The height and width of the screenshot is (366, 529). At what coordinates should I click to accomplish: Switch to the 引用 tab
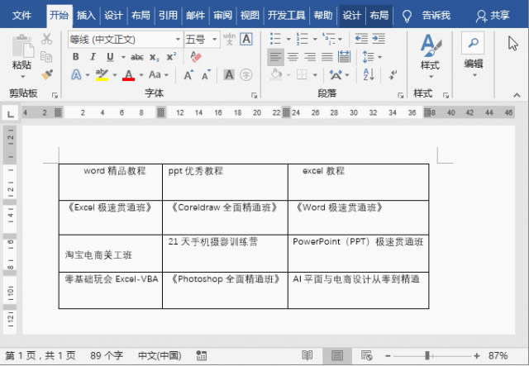coord(168,16)
